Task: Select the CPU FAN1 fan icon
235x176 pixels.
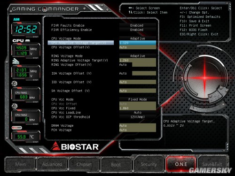Action: point(15,84)
